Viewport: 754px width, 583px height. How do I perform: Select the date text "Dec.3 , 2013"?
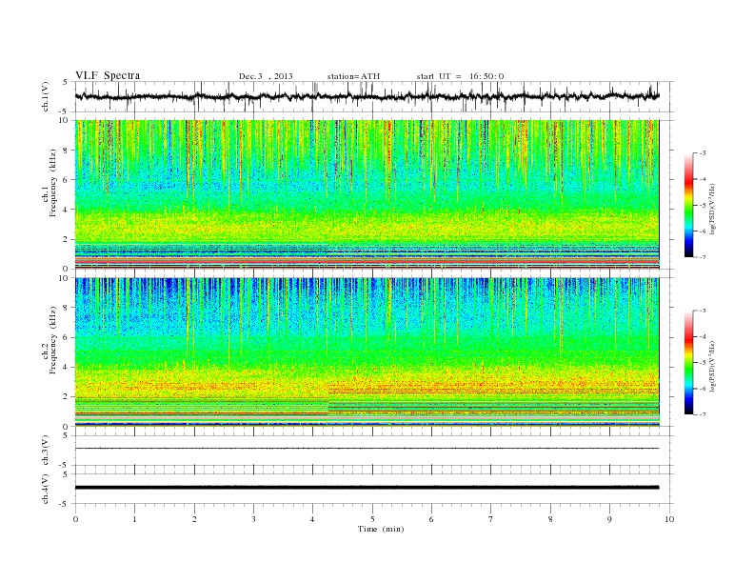point(266,76)
